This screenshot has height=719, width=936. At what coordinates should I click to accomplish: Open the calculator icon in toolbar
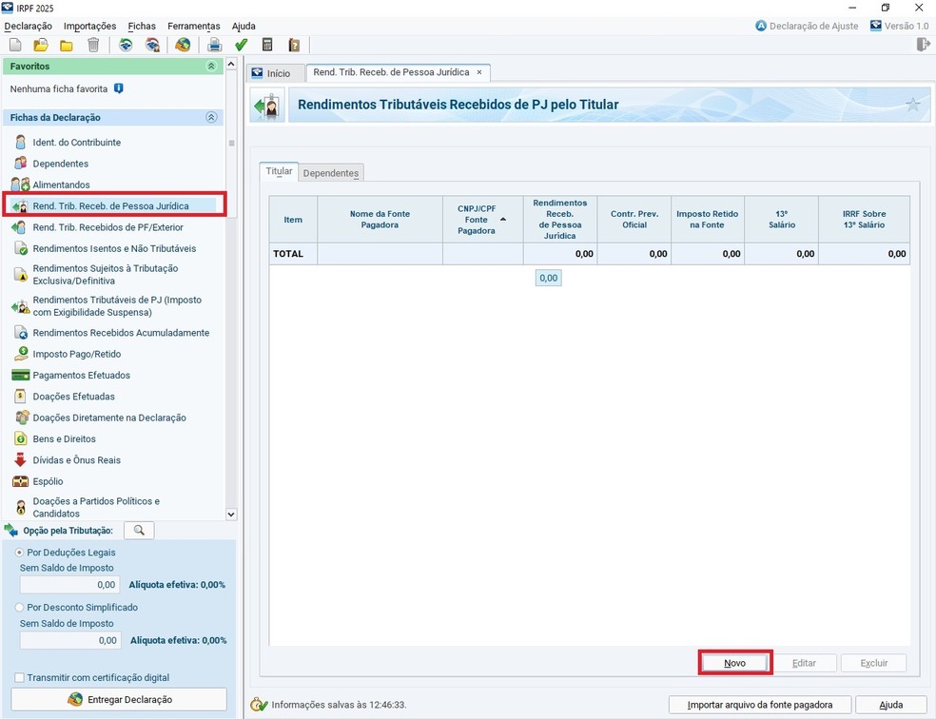coord(267,45)
